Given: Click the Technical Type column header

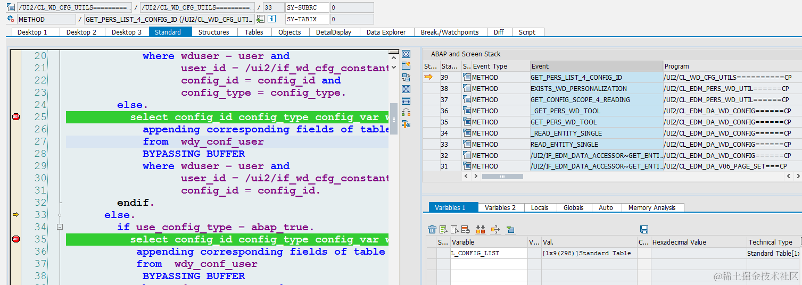Looking at the screenshot, I should coord(774,242).
